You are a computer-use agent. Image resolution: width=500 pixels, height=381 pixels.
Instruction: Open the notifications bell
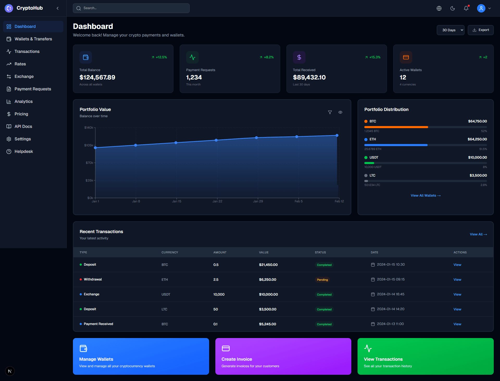coord(466,8)
